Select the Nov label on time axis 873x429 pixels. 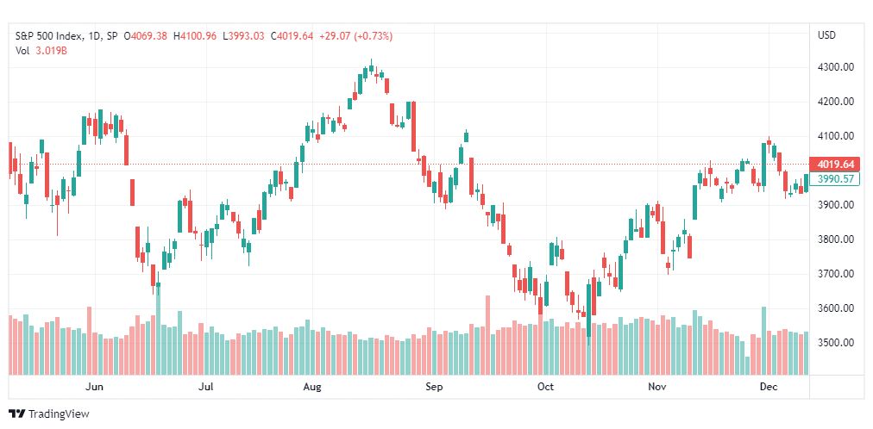click(657, 387)
